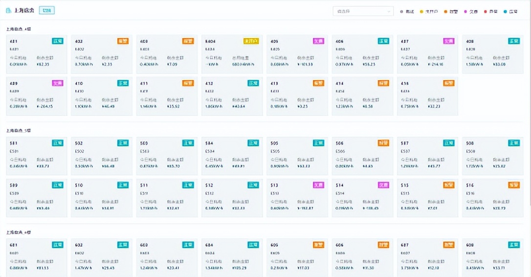Click the yellow status dot in the legend
Screen dimensions: 531x277
click(x=421, y=11)
